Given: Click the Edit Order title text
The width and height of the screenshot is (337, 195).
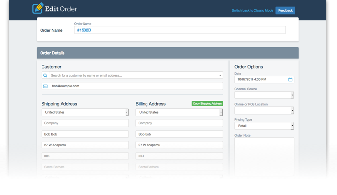Looking at the screenshot, I should click(x=61, y=9).
